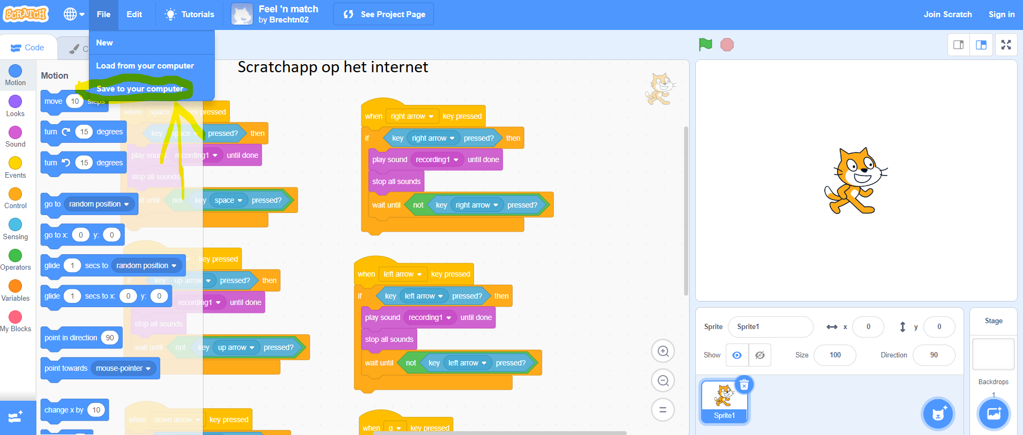
Task: Open the File menu
Action: tap(103, 14)
